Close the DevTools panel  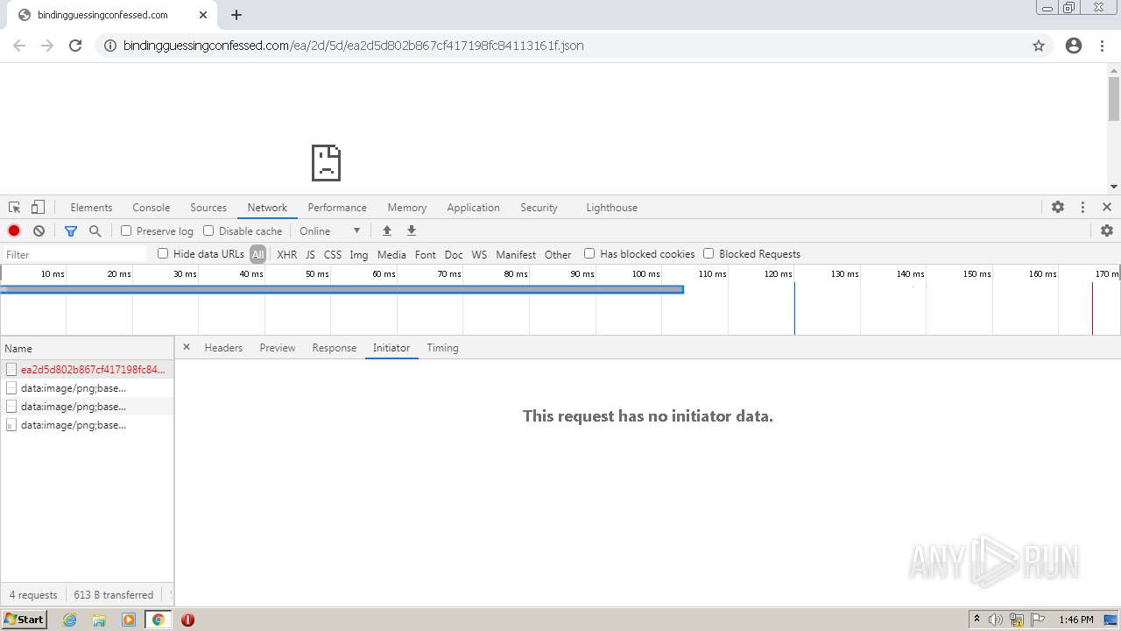[x=1107, y=208]
